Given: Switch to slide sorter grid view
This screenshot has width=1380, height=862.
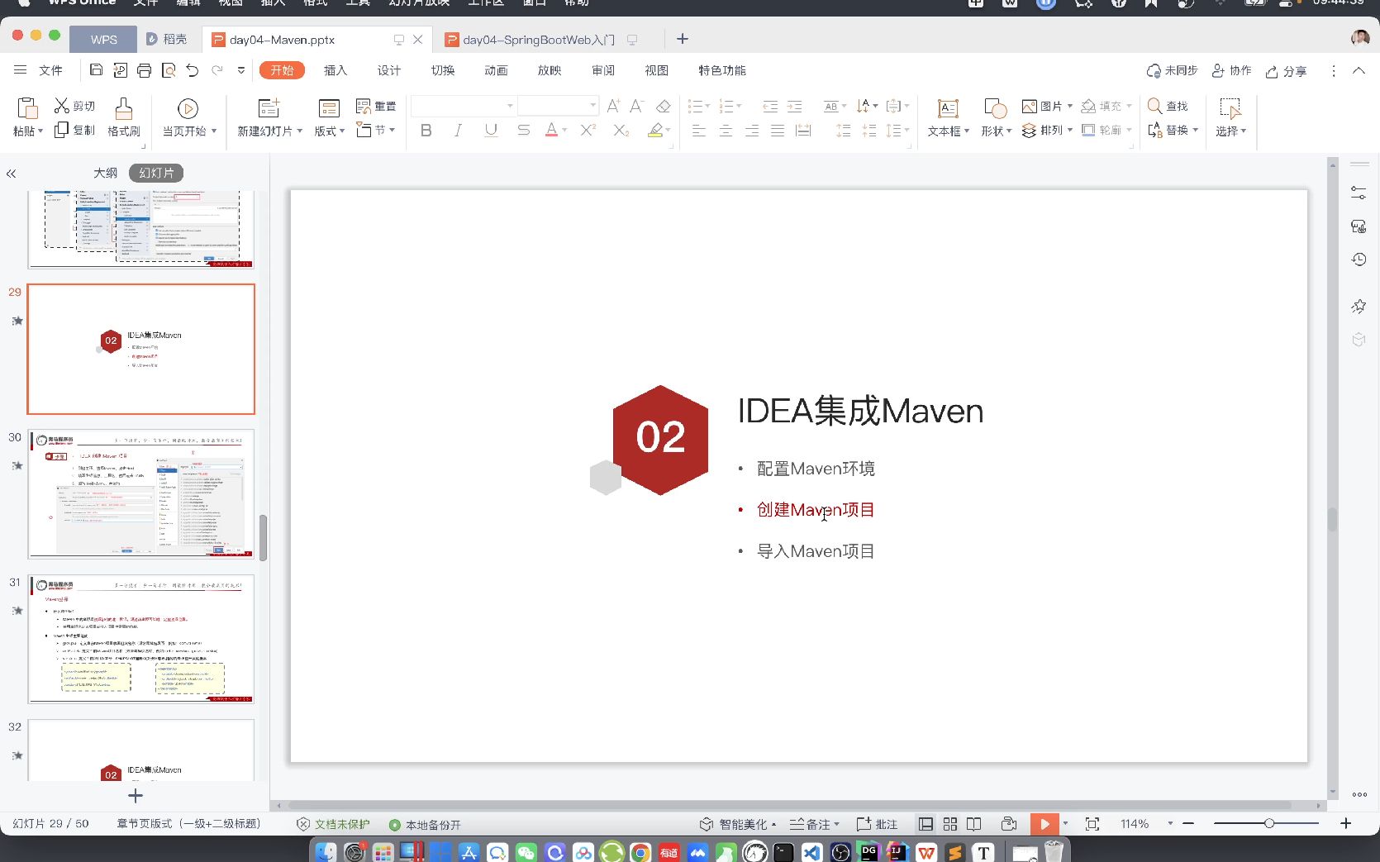Looking at the screenshot, I should 950,824.
